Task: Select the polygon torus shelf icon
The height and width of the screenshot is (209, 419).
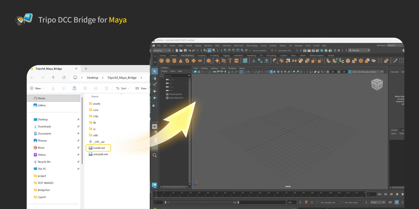Action: tap(187, 61)
